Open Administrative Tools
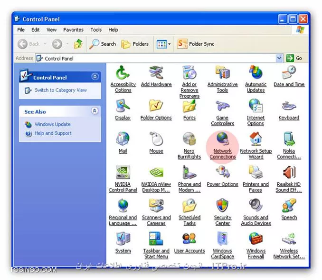Viewport: 322px width, 280px height. pyautogui.click(x=222, y=79)
